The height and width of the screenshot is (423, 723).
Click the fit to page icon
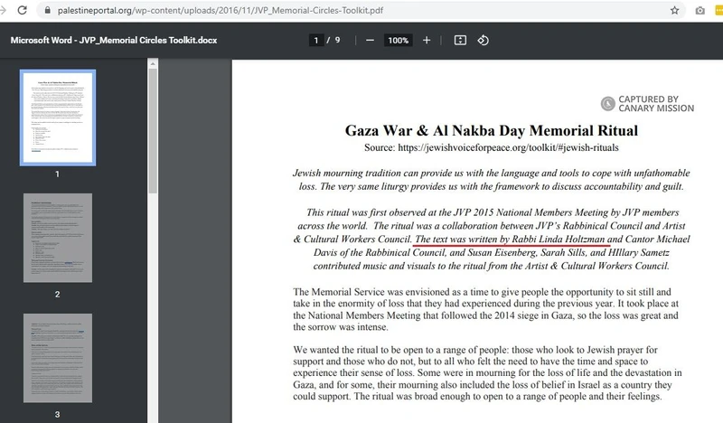(460, 40)
